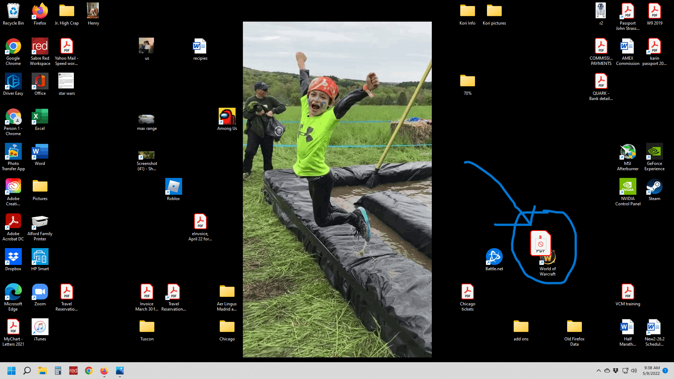The image size is (674, 379).
Task: Click the Windows Start button
Action: 11,371
